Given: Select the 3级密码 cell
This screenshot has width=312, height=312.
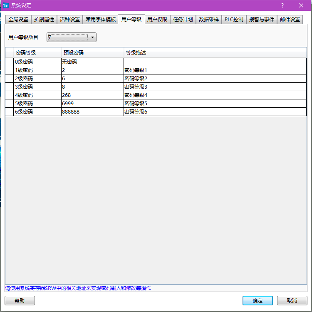Looking at the screenshot, I should coord(37,87).
